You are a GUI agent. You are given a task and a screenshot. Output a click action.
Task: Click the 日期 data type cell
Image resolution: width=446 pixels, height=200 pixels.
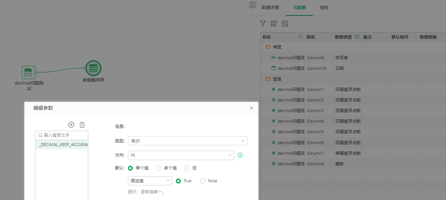[x=347, y=68]
